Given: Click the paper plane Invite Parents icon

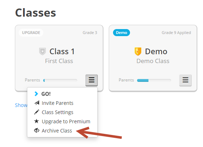Looking at the screenshot, I should pyautogui.click(x=37, y=103).
